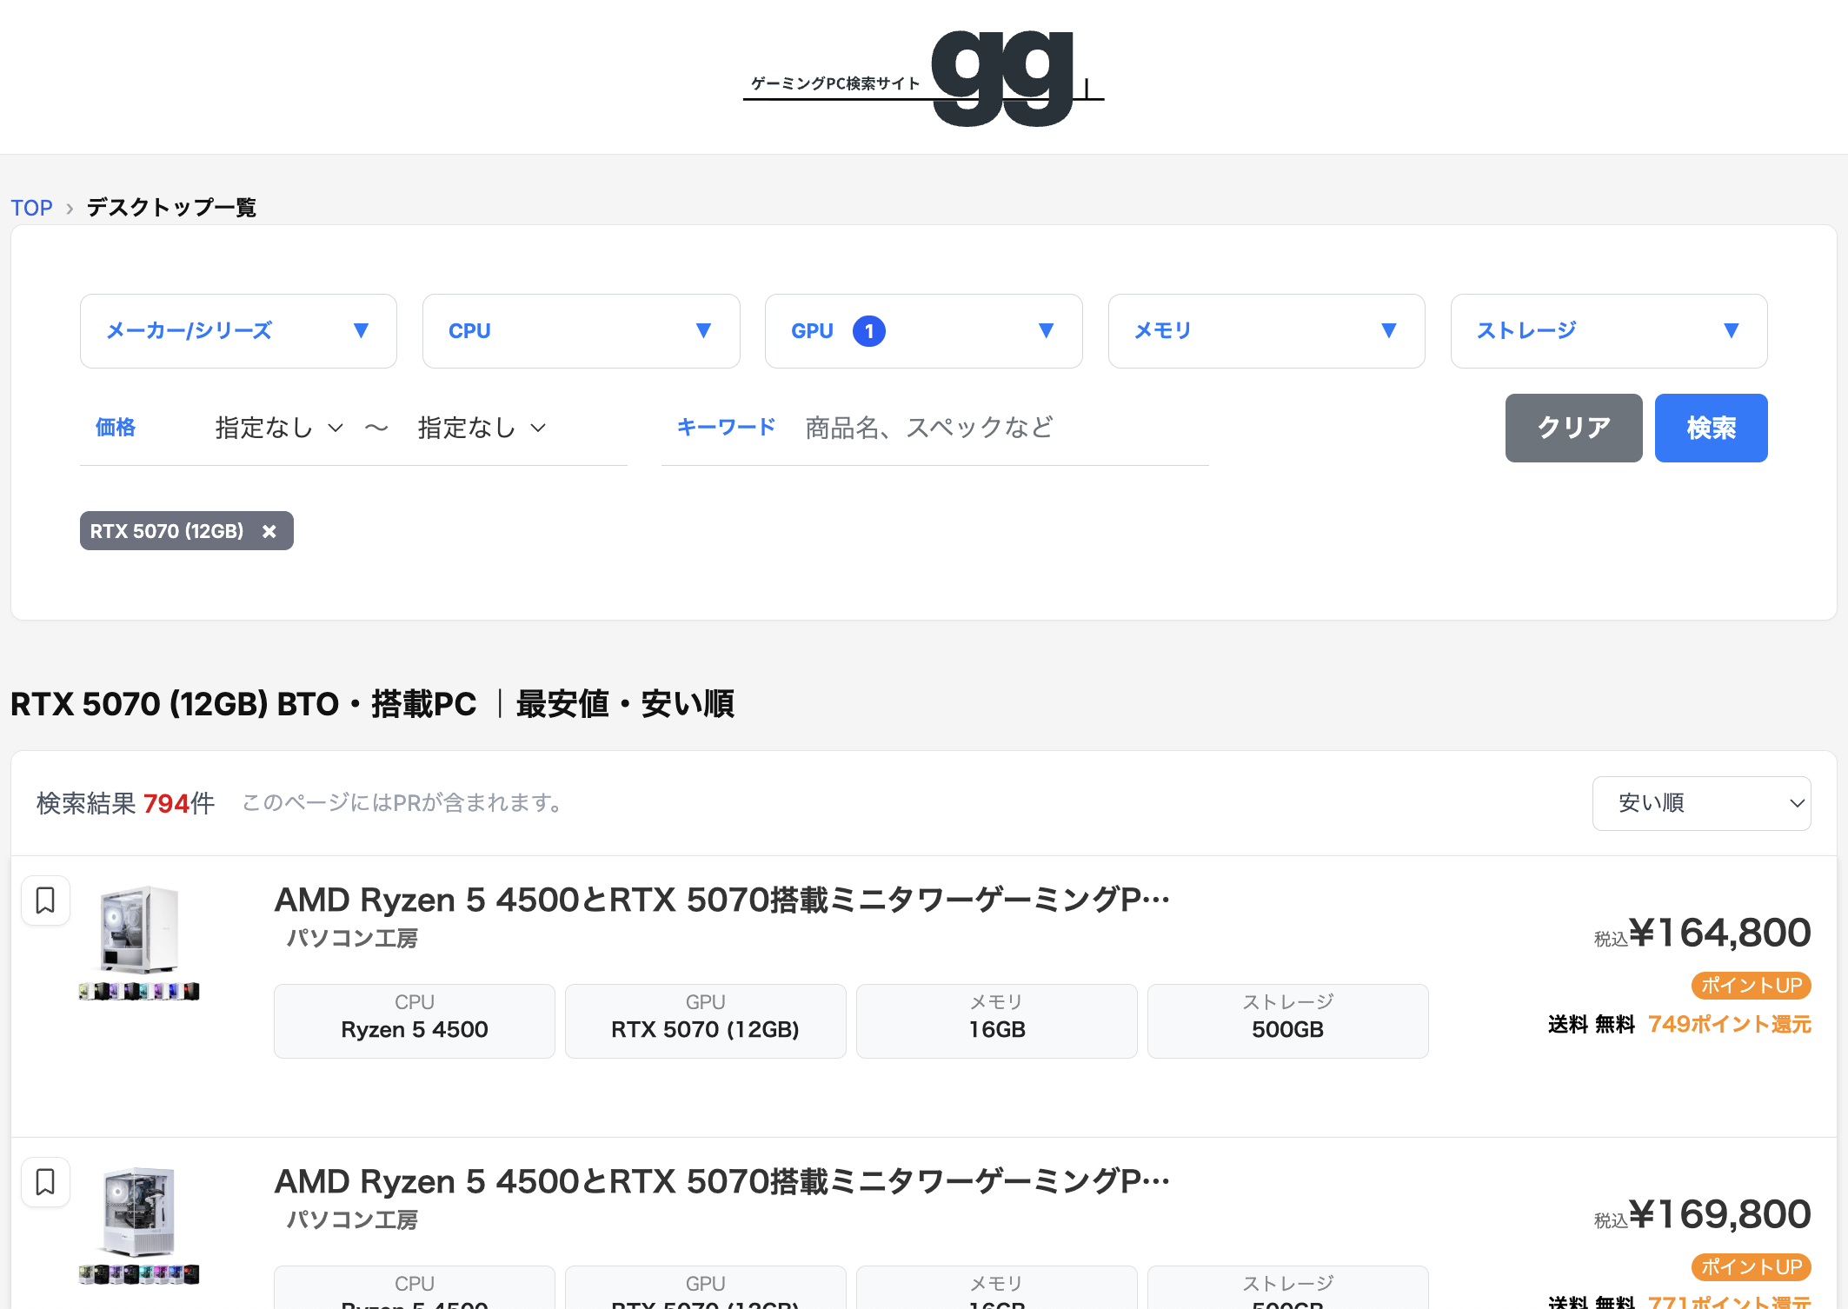Screen dimensions: 1848x1309
Task: Expand the CPU filter dropdown
Action: pyautogui.click(x=581, y=331)
